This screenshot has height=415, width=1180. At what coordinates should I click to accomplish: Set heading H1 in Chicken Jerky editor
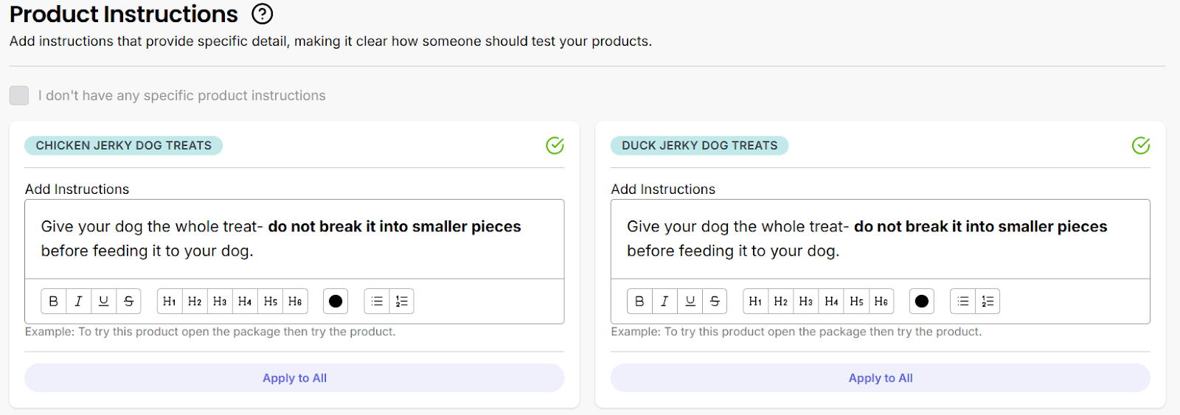coord(170,301)
